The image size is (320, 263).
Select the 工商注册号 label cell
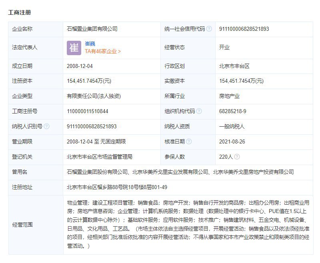click(x=36, y=112)
